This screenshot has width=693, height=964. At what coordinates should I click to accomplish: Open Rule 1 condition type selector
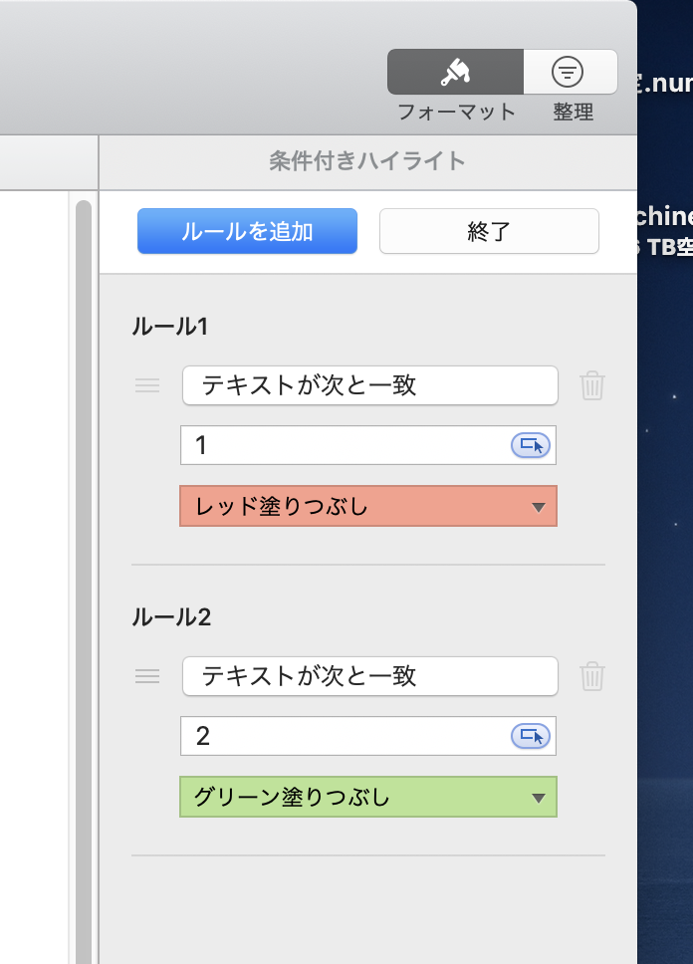pyautogui.click(x=369, y=385)
